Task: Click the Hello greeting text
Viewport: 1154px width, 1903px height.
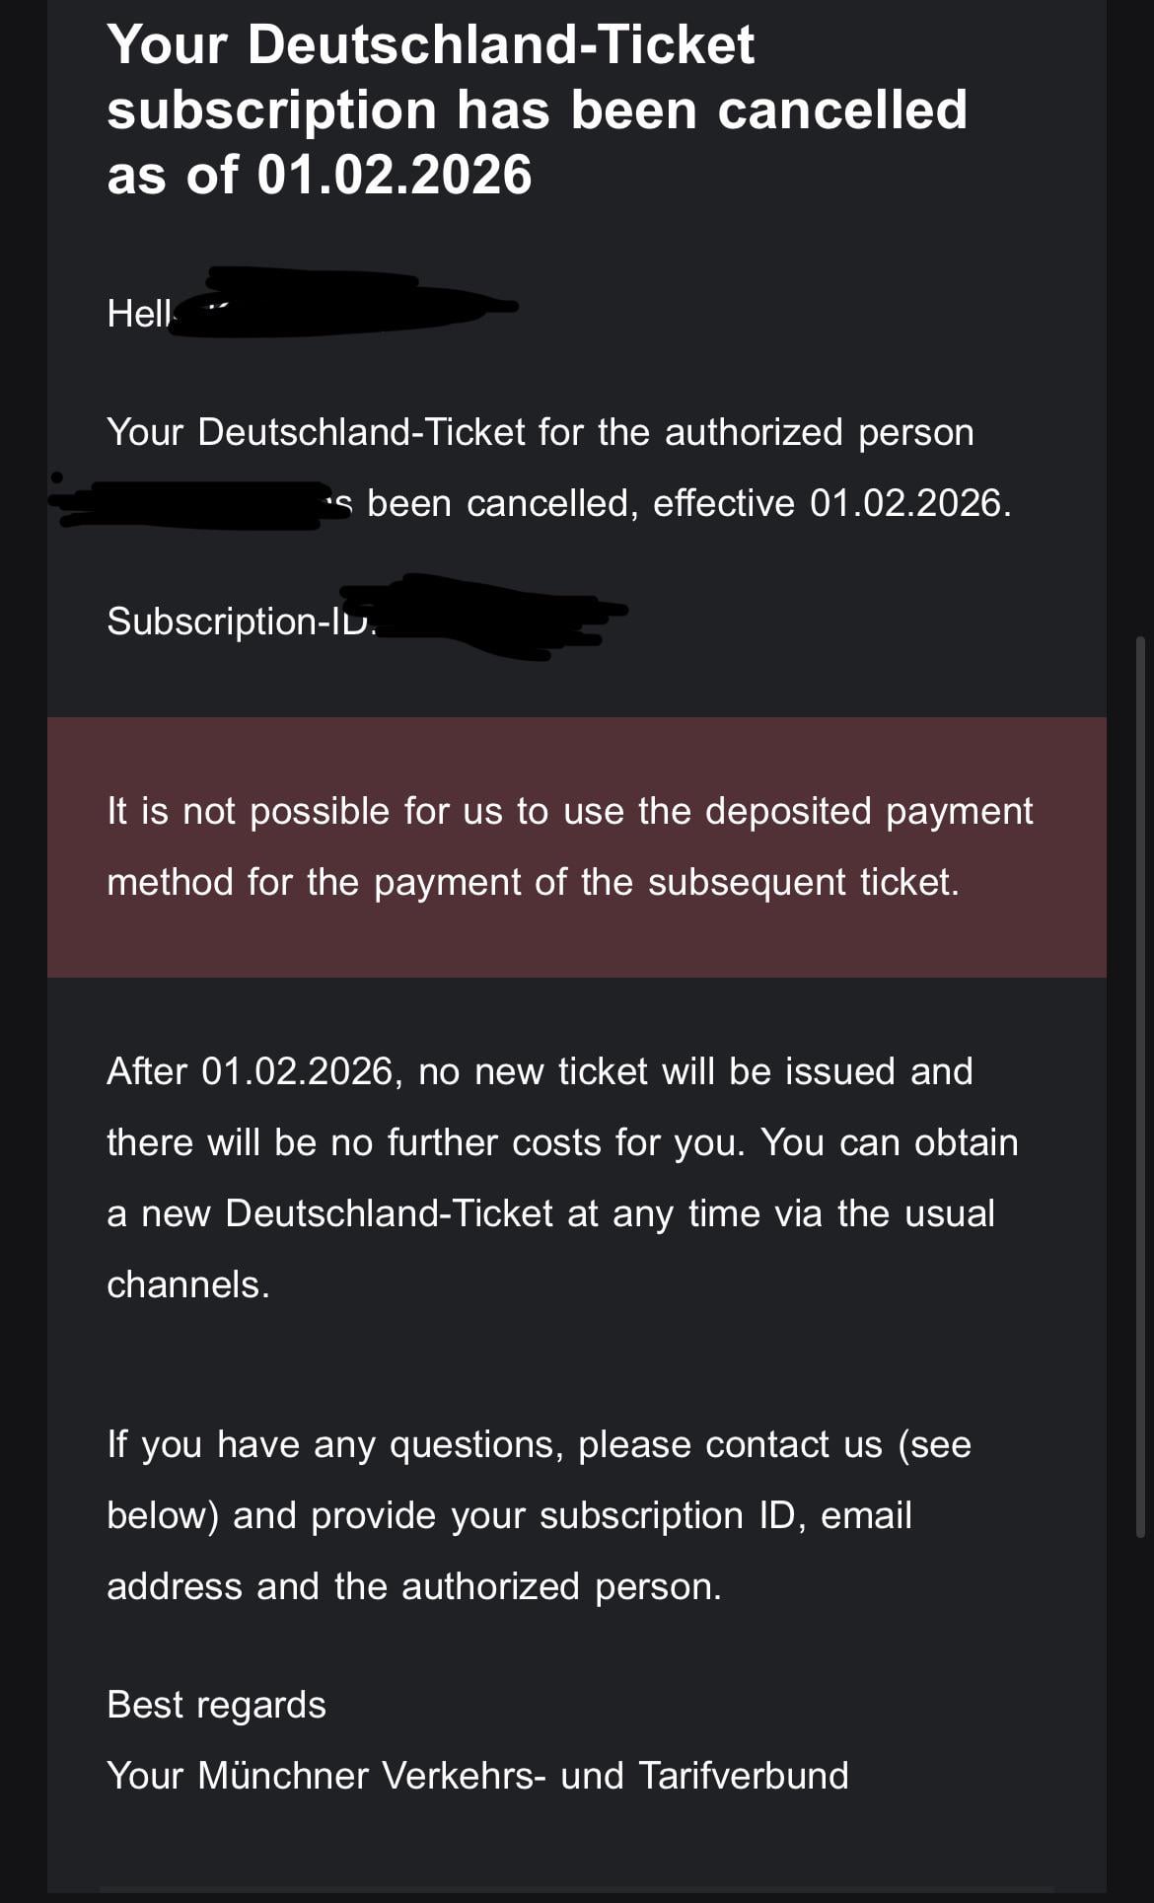Action: [138, 314]
